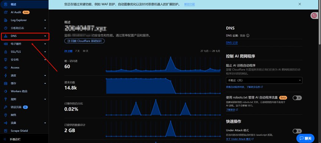
Task: Click the 折叠边栏 double-chevron icon
Action: 5,139
